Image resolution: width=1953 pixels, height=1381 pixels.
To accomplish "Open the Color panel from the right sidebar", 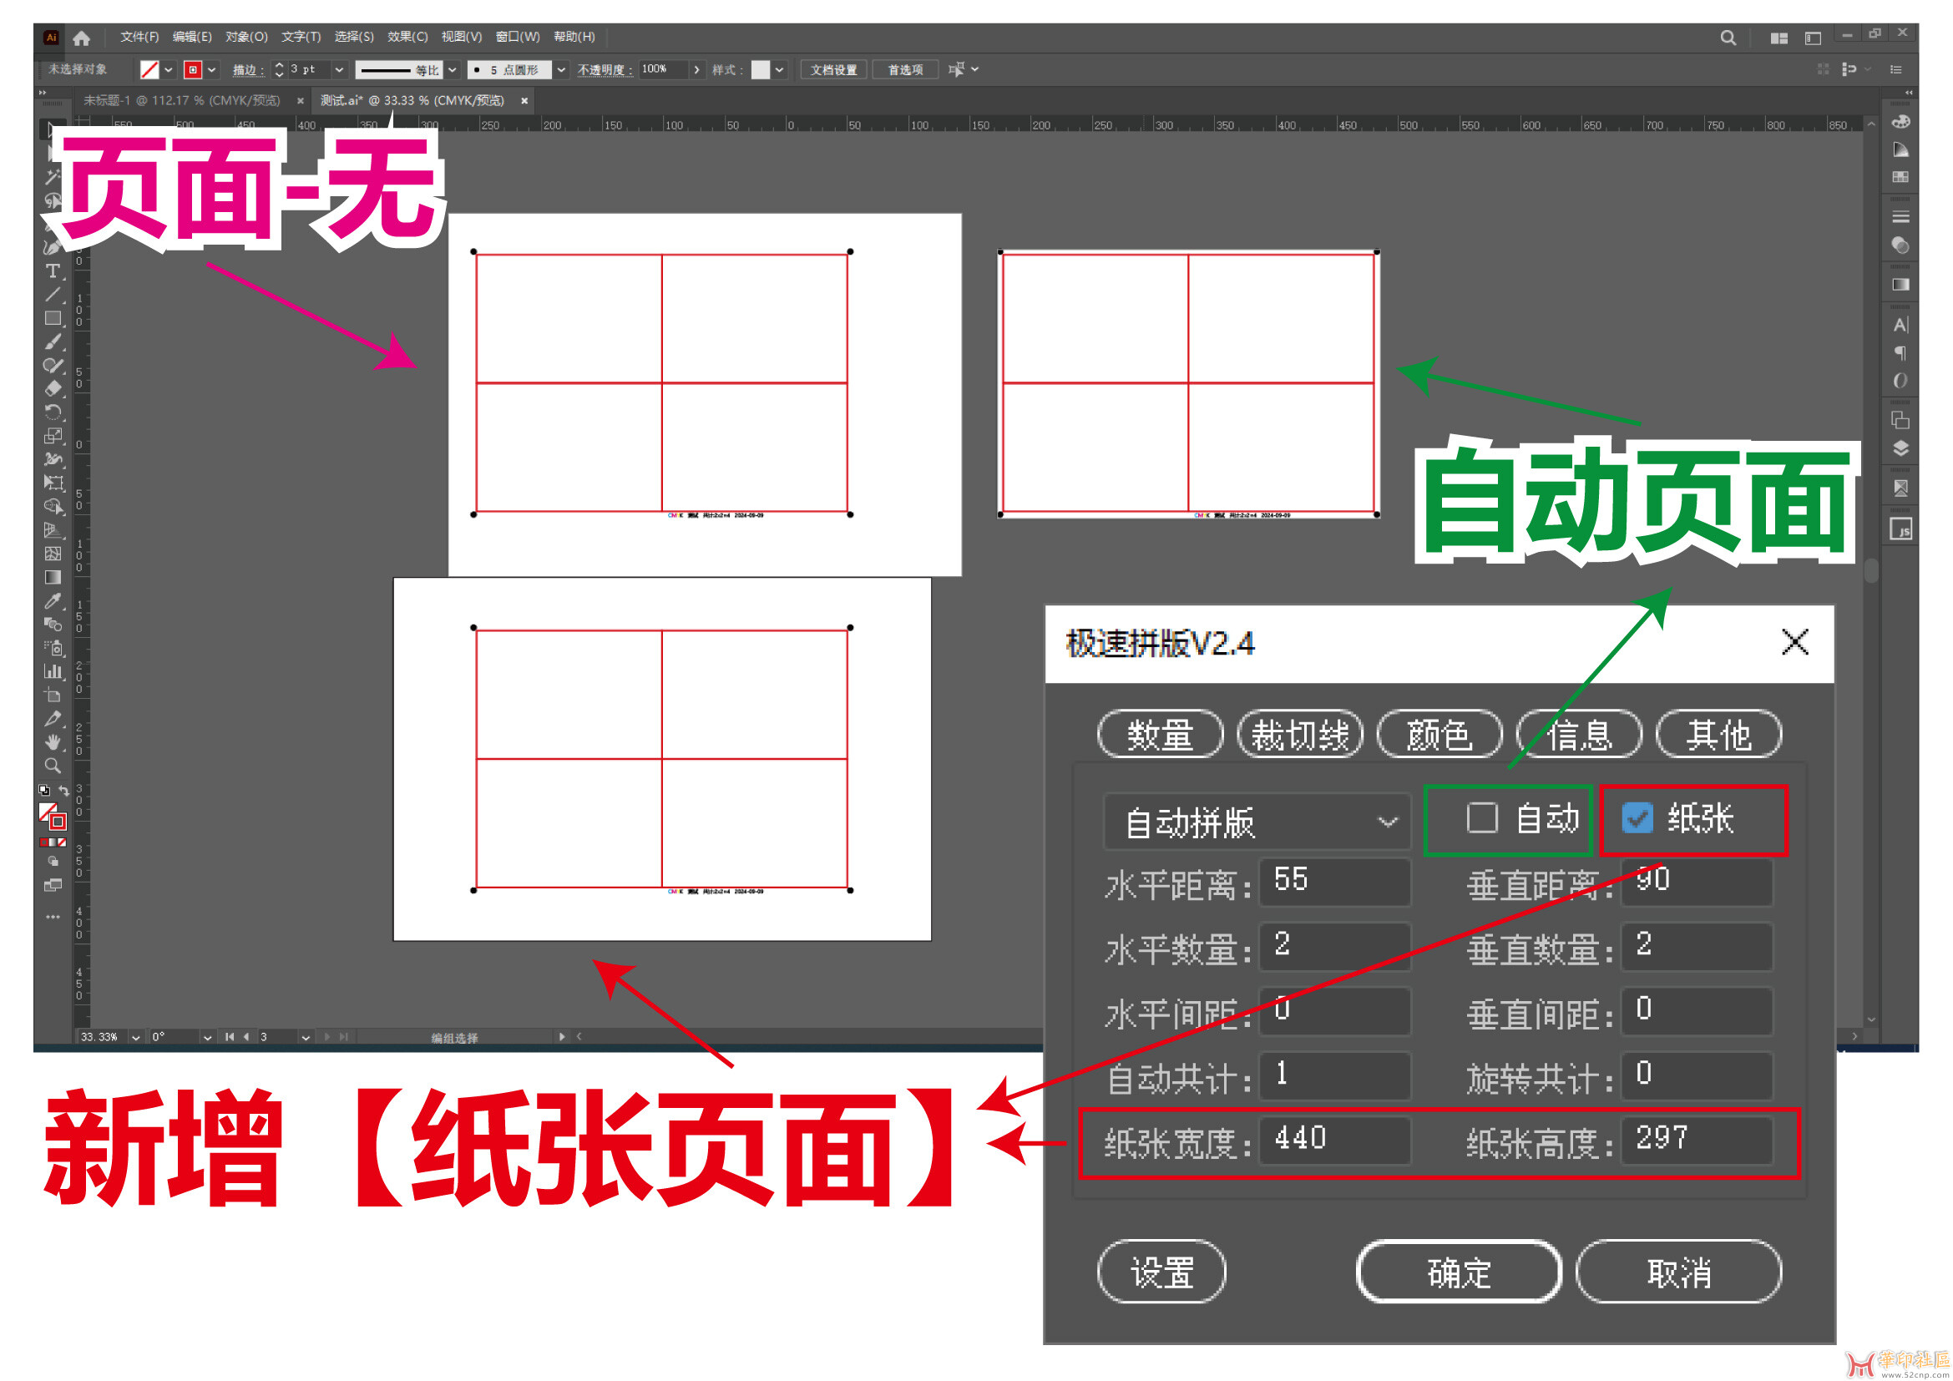I will pos(1902,124).
